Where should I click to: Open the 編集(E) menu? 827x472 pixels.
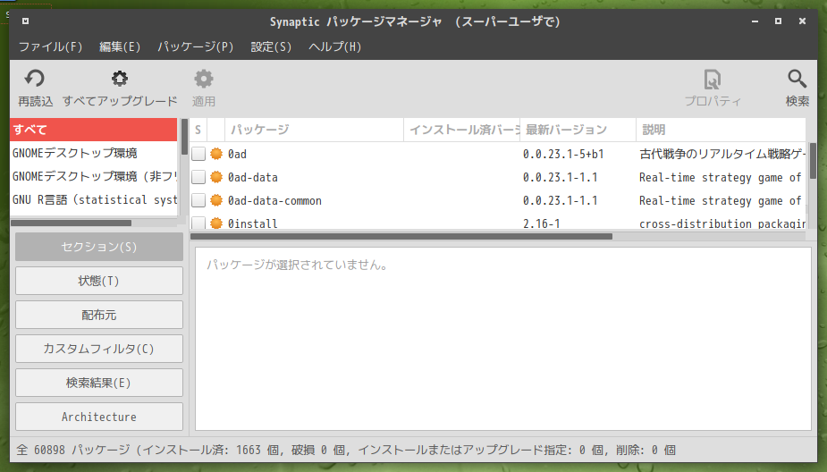[x=121, y=47]
